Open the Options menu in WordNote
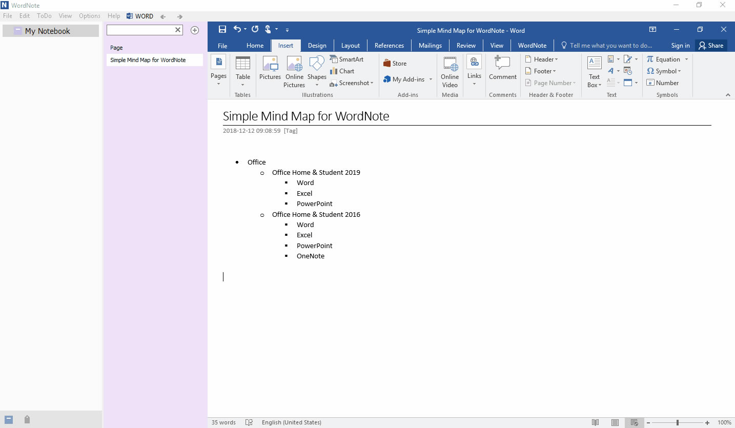 [89, 15]
